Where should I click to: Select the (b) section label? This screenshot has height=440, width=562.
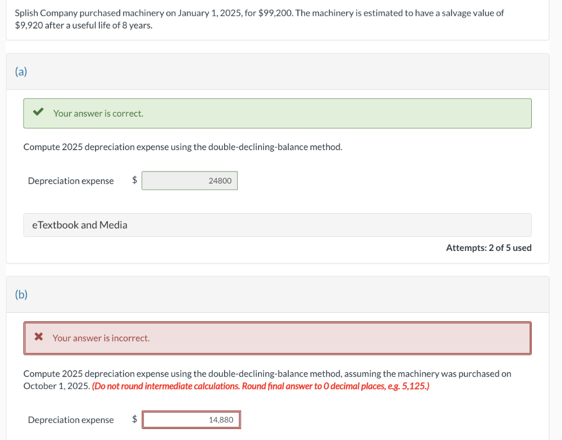(21, 295)
